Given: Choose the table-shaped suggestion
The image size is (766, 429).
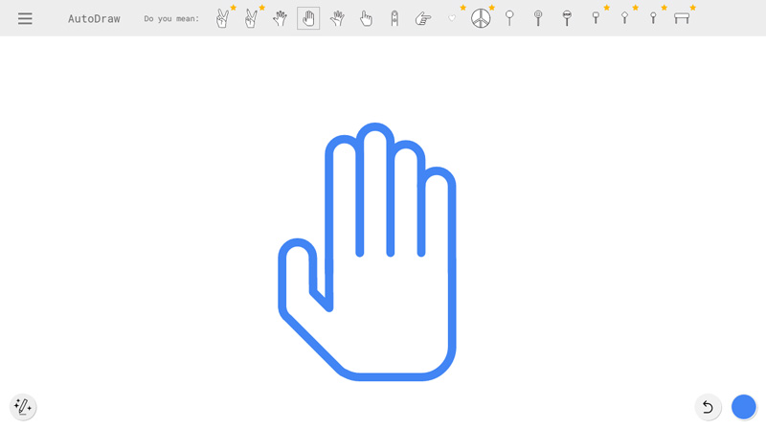Looking at the screenshot, I should pyautogui.click(x=682, y=18).
